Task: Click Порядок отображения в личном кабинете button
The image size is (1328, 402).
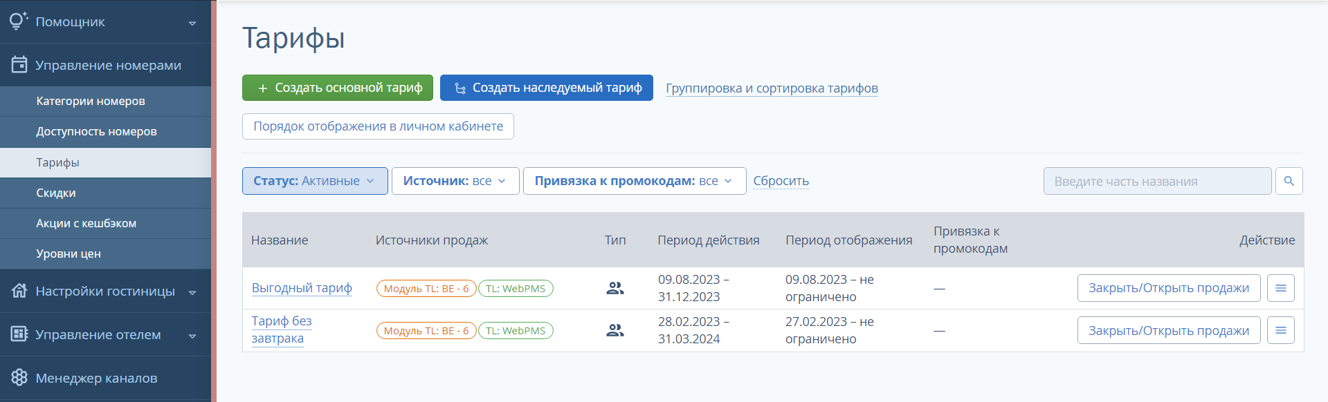Action: (x=378, y=126)
